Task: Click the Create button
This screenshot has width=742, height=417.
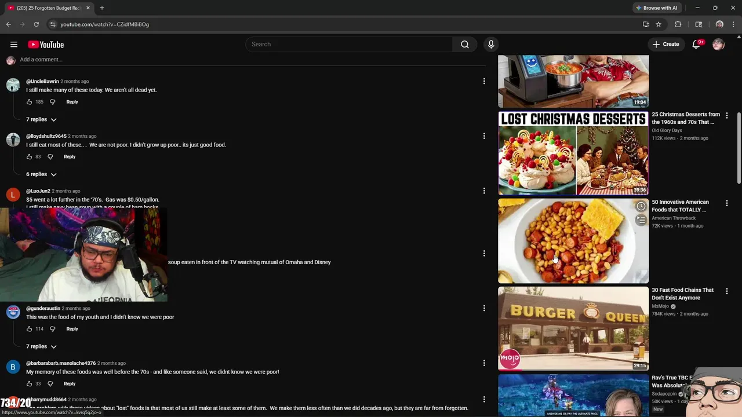Action: (x=665, y=45)
